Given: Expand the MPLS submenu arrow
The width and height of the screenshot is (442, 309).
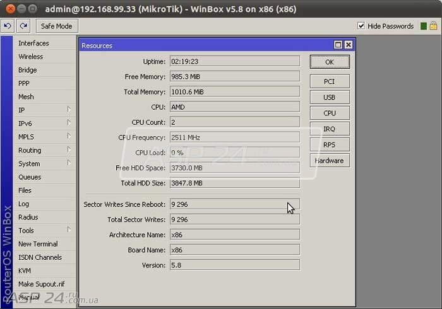Looking at the screenshot, I should (x=69, y=136).
